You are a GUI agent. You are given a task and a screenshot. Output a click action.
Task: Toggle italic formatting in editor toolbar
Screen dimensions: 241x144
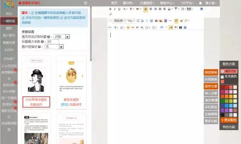tap(114, 9)
